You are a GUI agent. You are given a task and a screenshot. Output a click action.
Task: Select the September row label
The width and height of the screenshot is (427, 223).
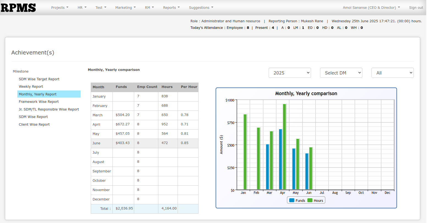(x=102, y=171)
